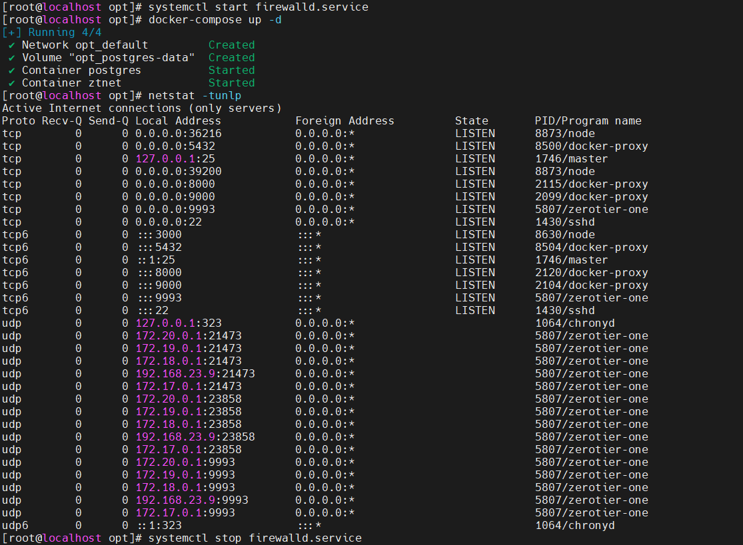Select the State column header text
This screenshot has height=545, width=743.
tap(471, 120)
